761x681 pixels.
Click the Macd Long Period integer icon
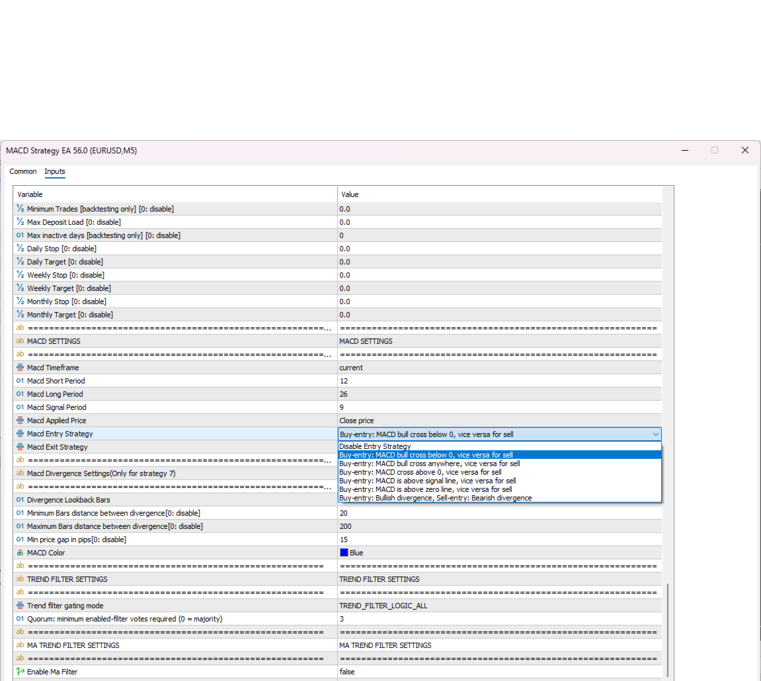coord(20,393)
